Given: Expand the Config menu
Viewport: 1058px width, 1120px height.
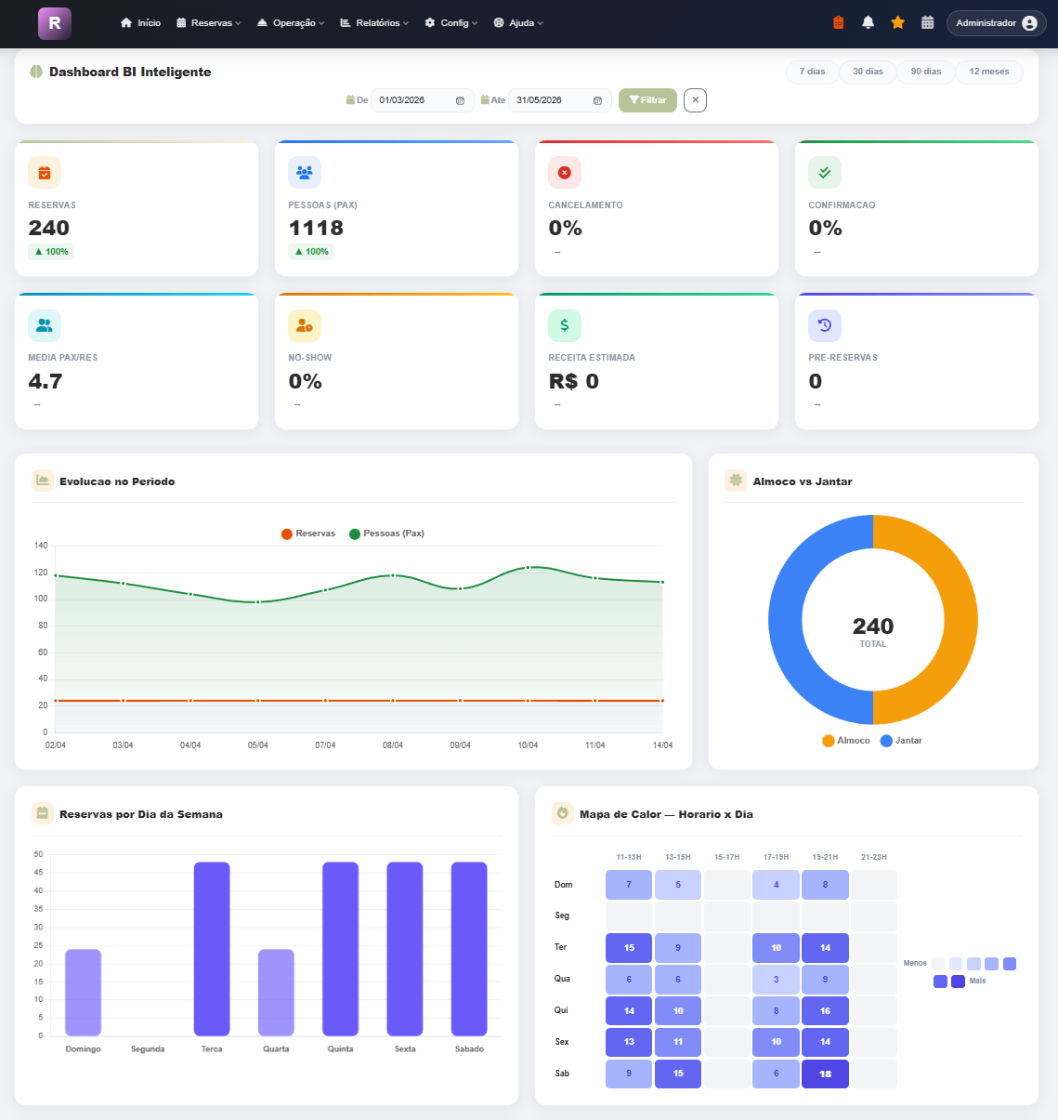Looking at the screenshot, I should point(451,22).
